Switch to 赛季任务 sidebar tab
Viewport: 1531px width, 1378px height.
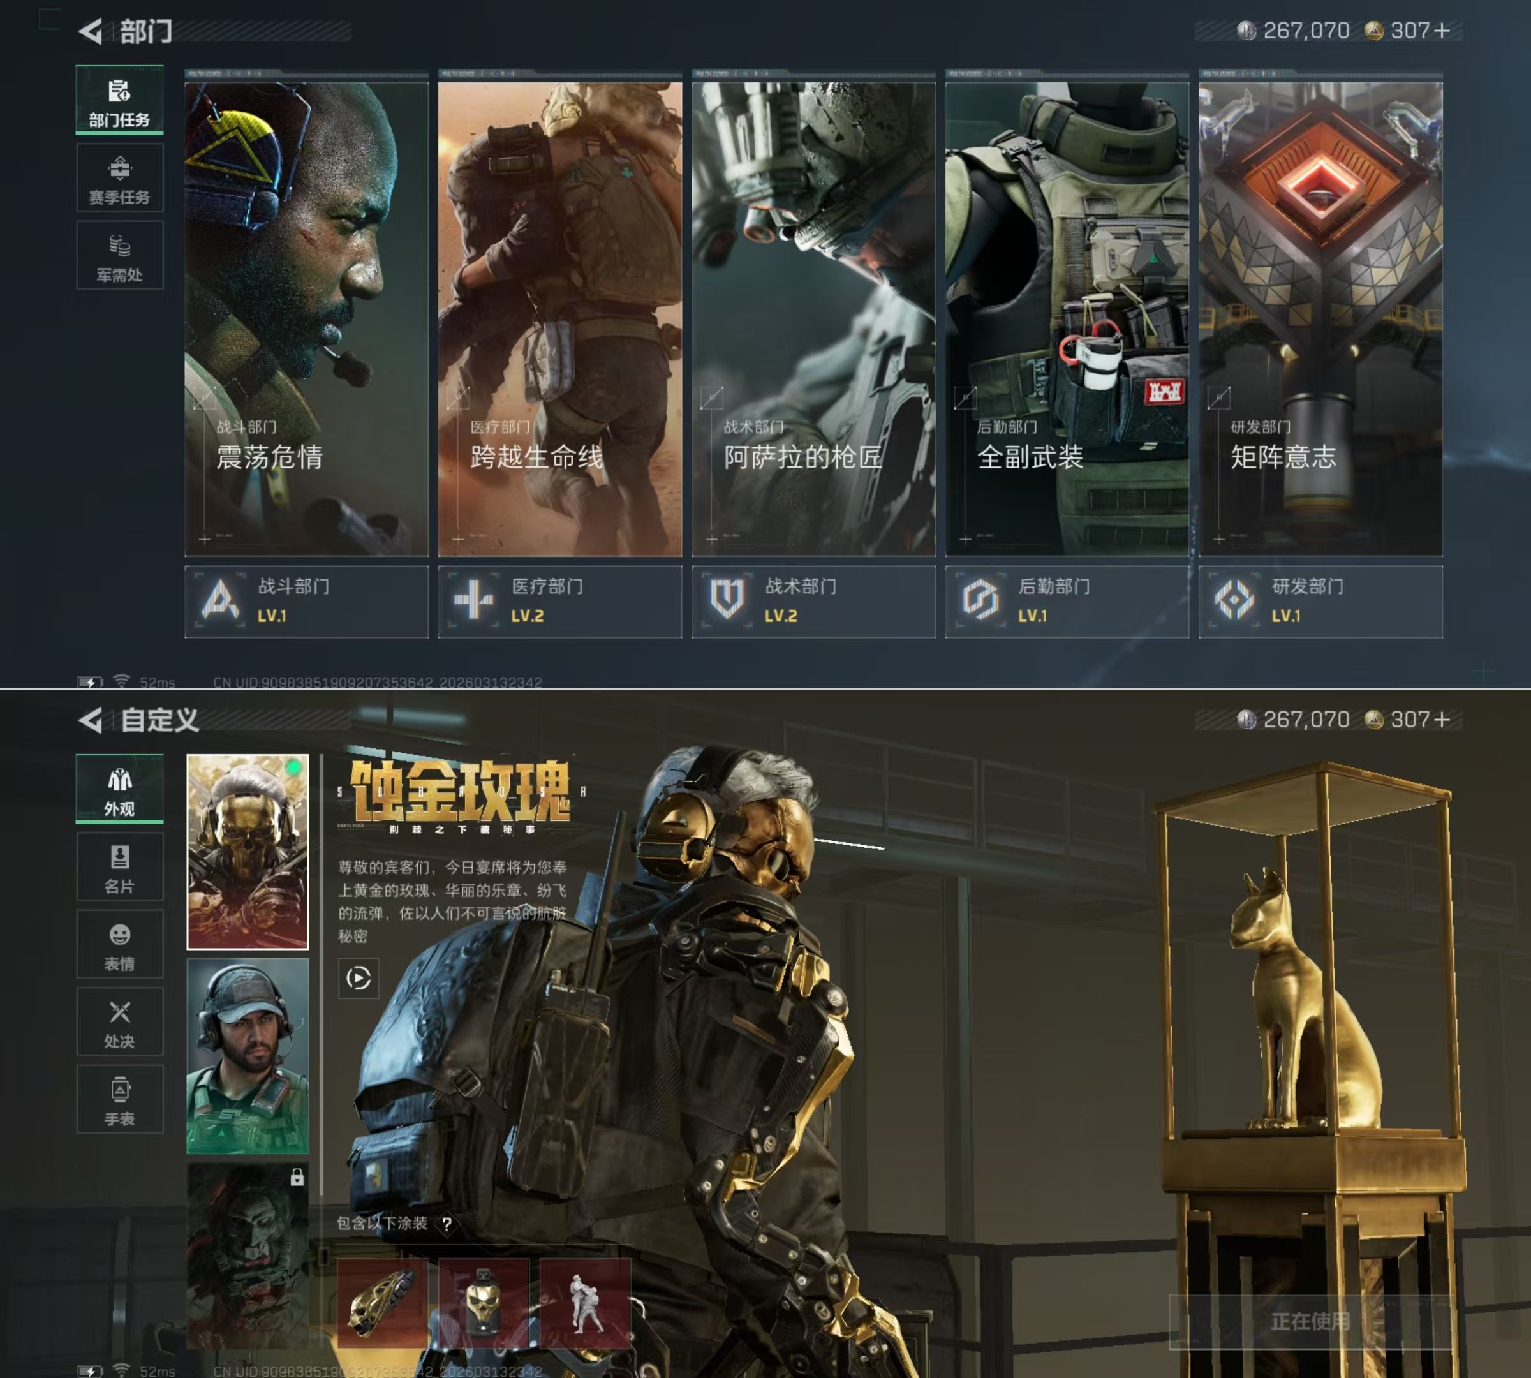click(x=120, y=178)
